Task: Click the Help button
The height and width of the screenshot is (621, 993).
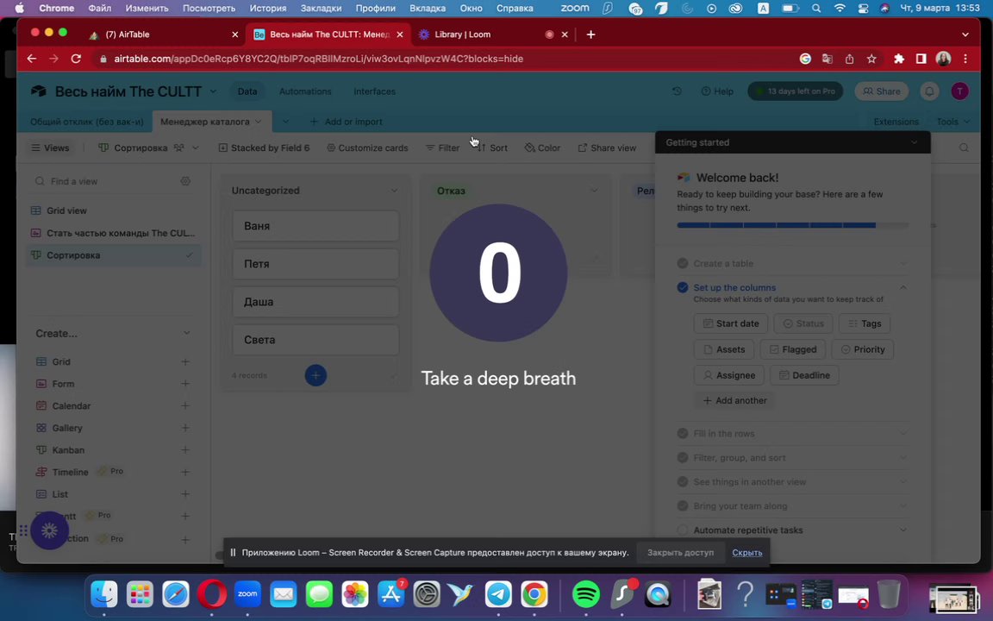Action: (717, 91)
